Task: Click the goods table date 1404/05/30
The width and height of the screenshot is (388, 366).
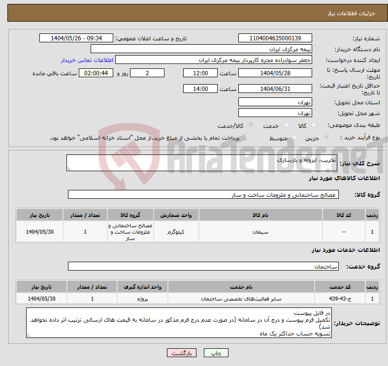Action: pyautogui.click(x=39, y=232)
